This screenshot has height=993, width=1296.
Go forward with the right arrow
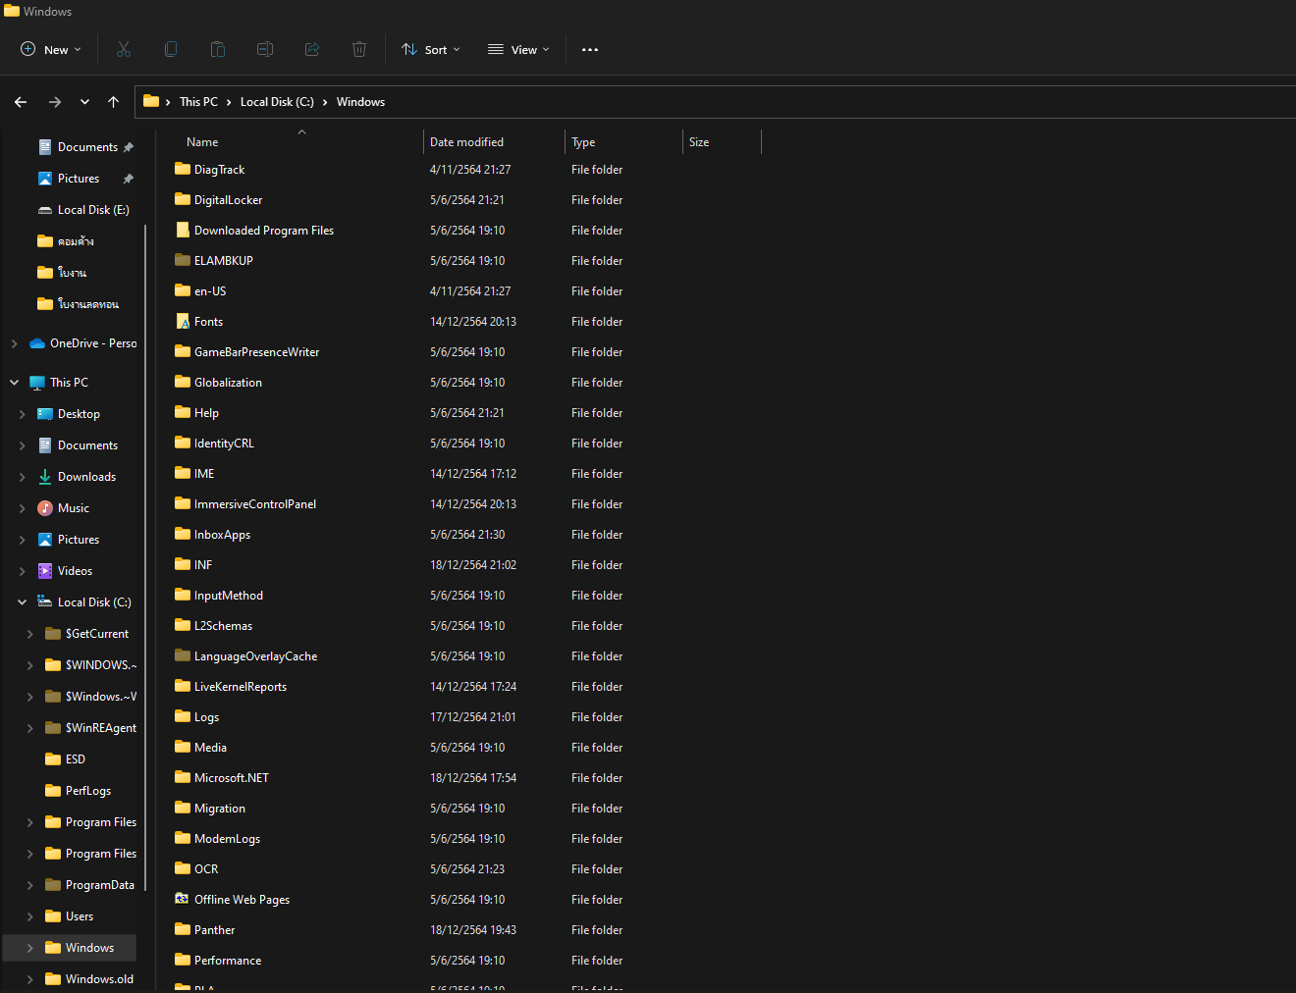click(x=55, y=102)
